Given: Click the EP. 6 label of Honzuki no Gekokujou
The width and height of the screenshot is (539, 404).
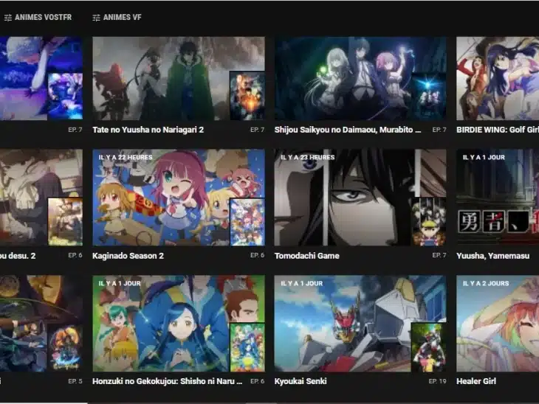Looking at the screenshot, I should click(x=258, y=381).
